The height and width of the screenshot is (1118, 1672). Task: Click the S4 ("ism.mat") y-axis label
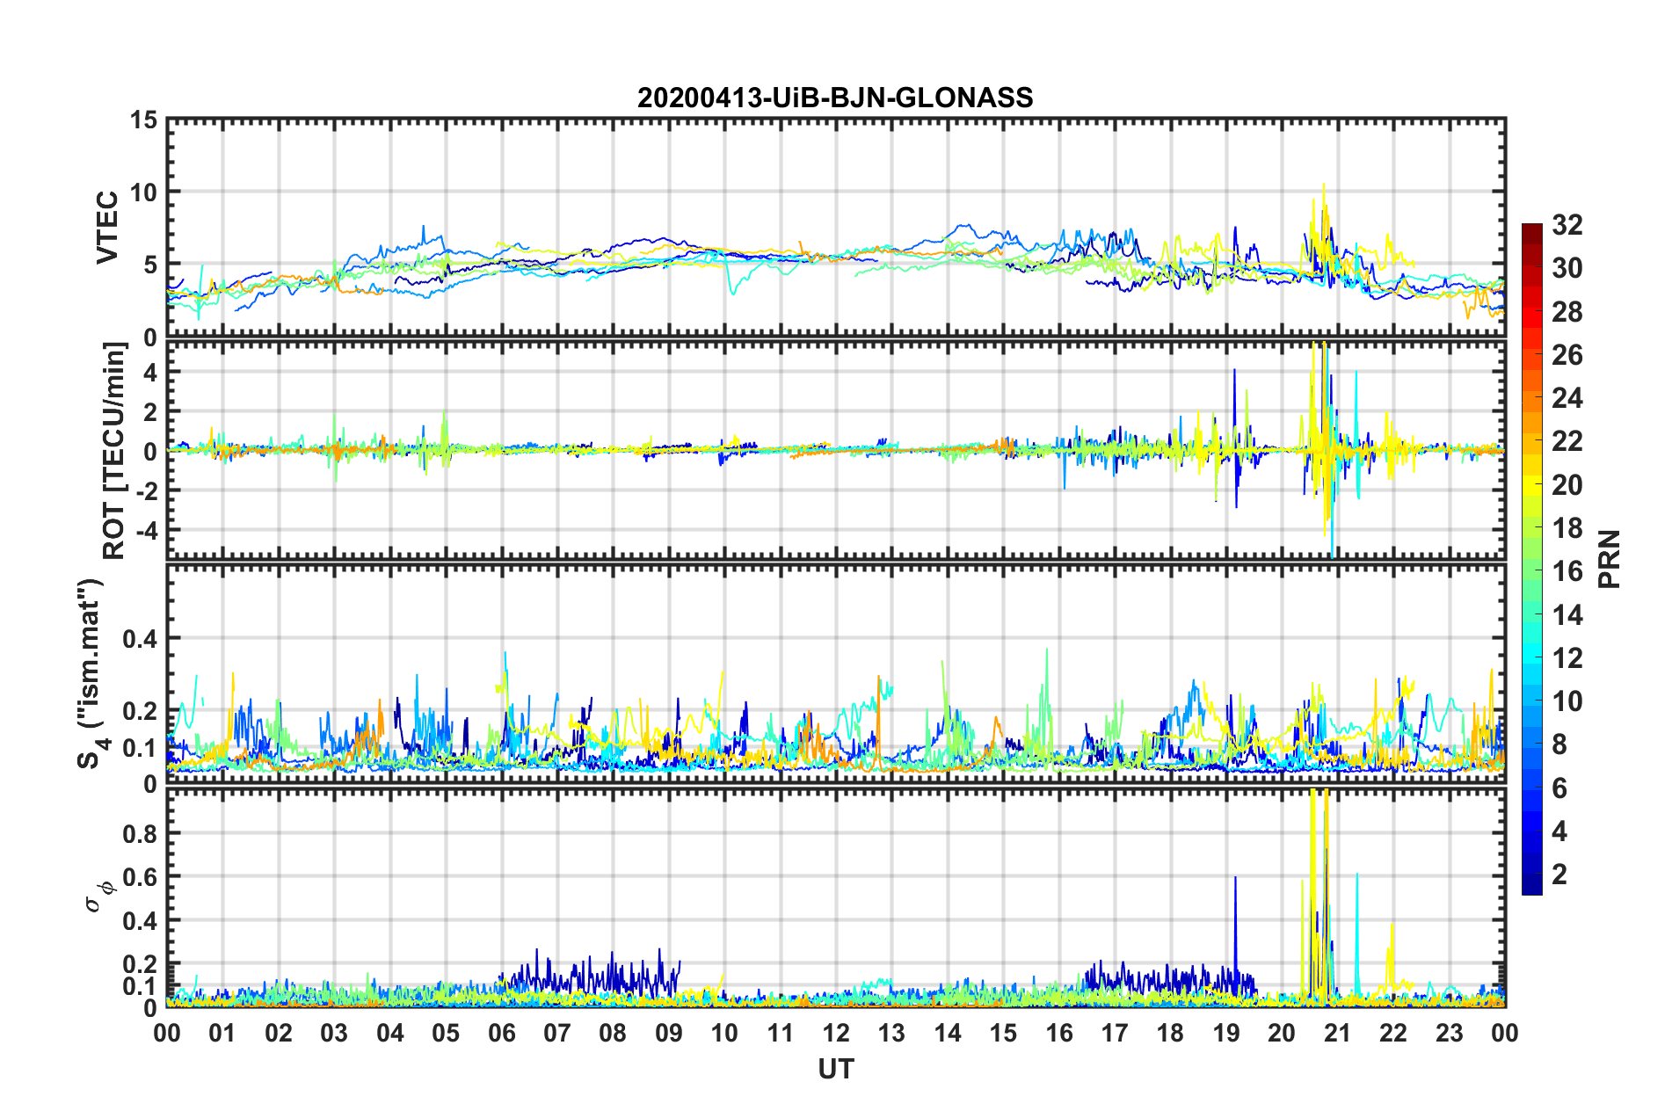91,673
